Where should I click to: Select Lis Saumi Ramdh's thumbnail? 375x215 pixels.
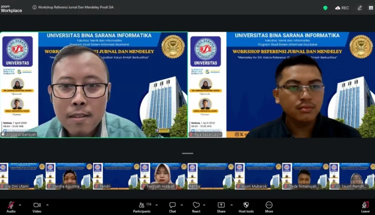pos(352,176)
